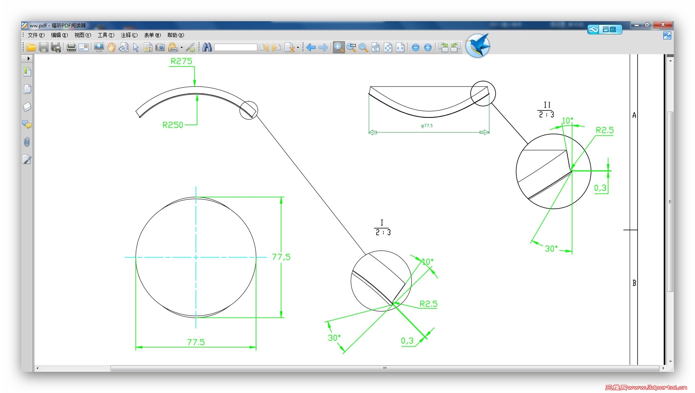Open the 帮助 (Help) menu
The width and height of the screenshot is (695, 393).
coord(175,35)
